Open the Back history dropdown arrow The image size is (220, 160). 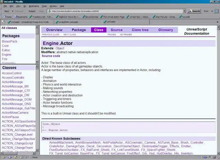click(12, 11)
